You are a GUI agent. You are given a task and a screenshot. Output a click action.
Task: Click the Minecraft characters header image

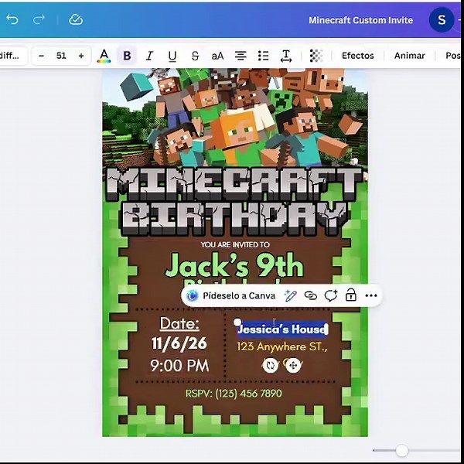click(235, 117)
